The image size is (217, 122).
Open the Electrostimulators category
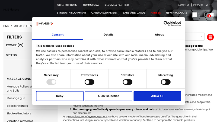[19, 113]
